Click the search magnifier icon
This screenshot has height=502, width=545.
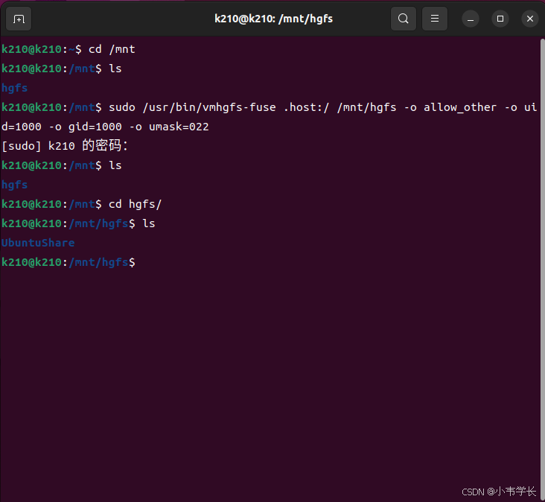[404, 19]
